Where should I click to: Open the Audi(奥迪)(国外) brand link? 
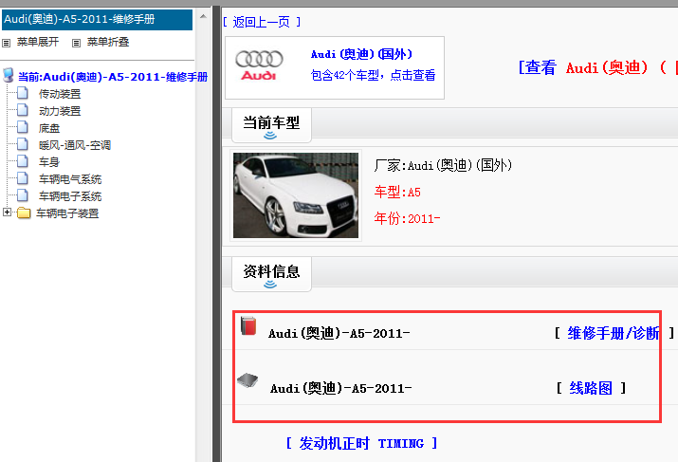point(361,54)
